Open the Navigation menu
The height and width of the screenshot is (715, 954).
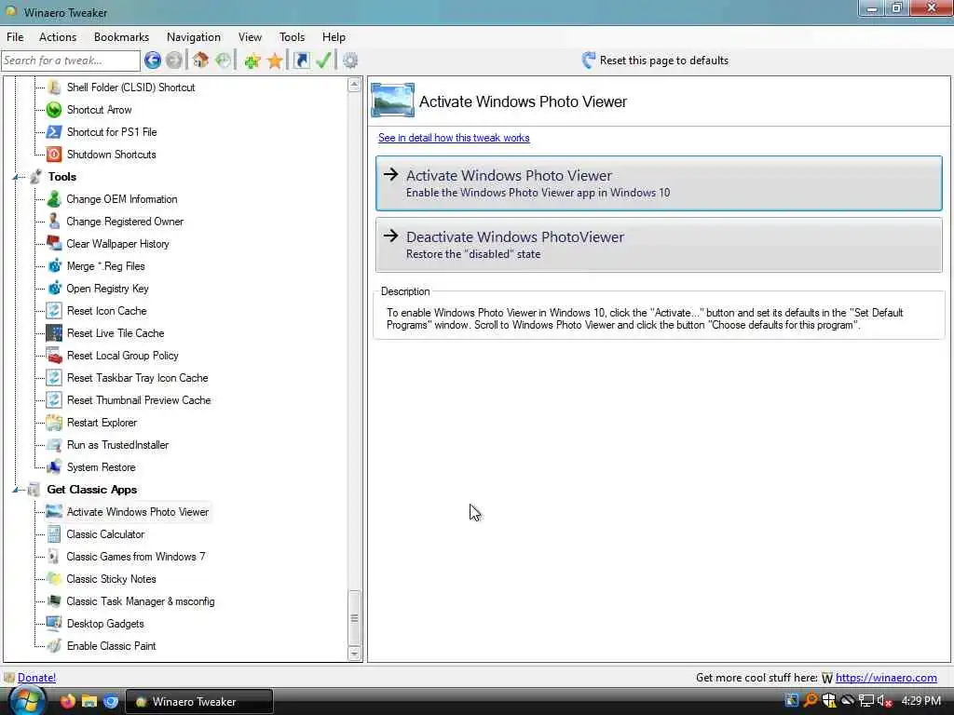pos(194,37)
